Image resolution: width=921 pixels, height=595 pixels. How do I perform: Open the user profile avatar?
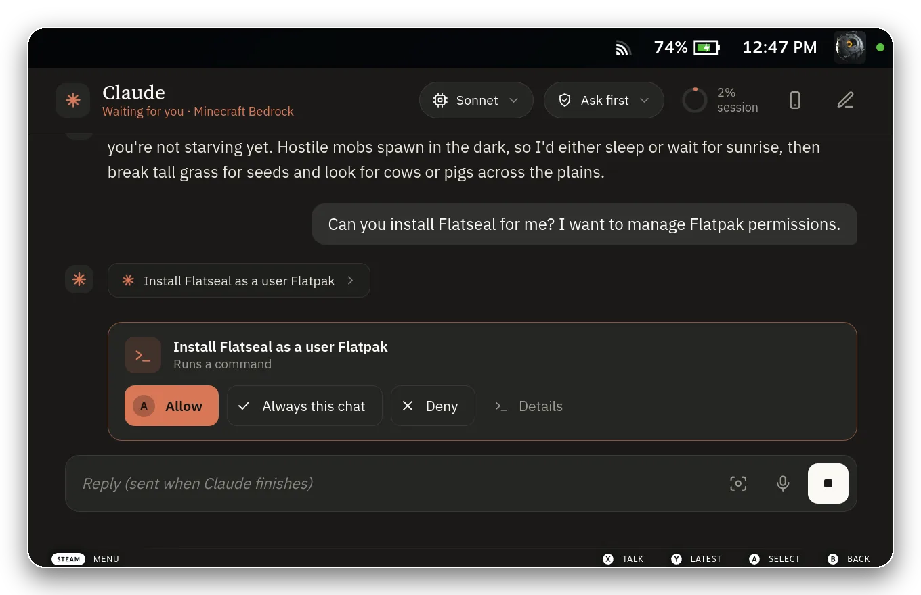[851, 47]
